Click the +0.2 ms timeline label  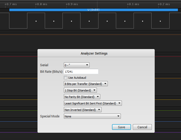164,4
